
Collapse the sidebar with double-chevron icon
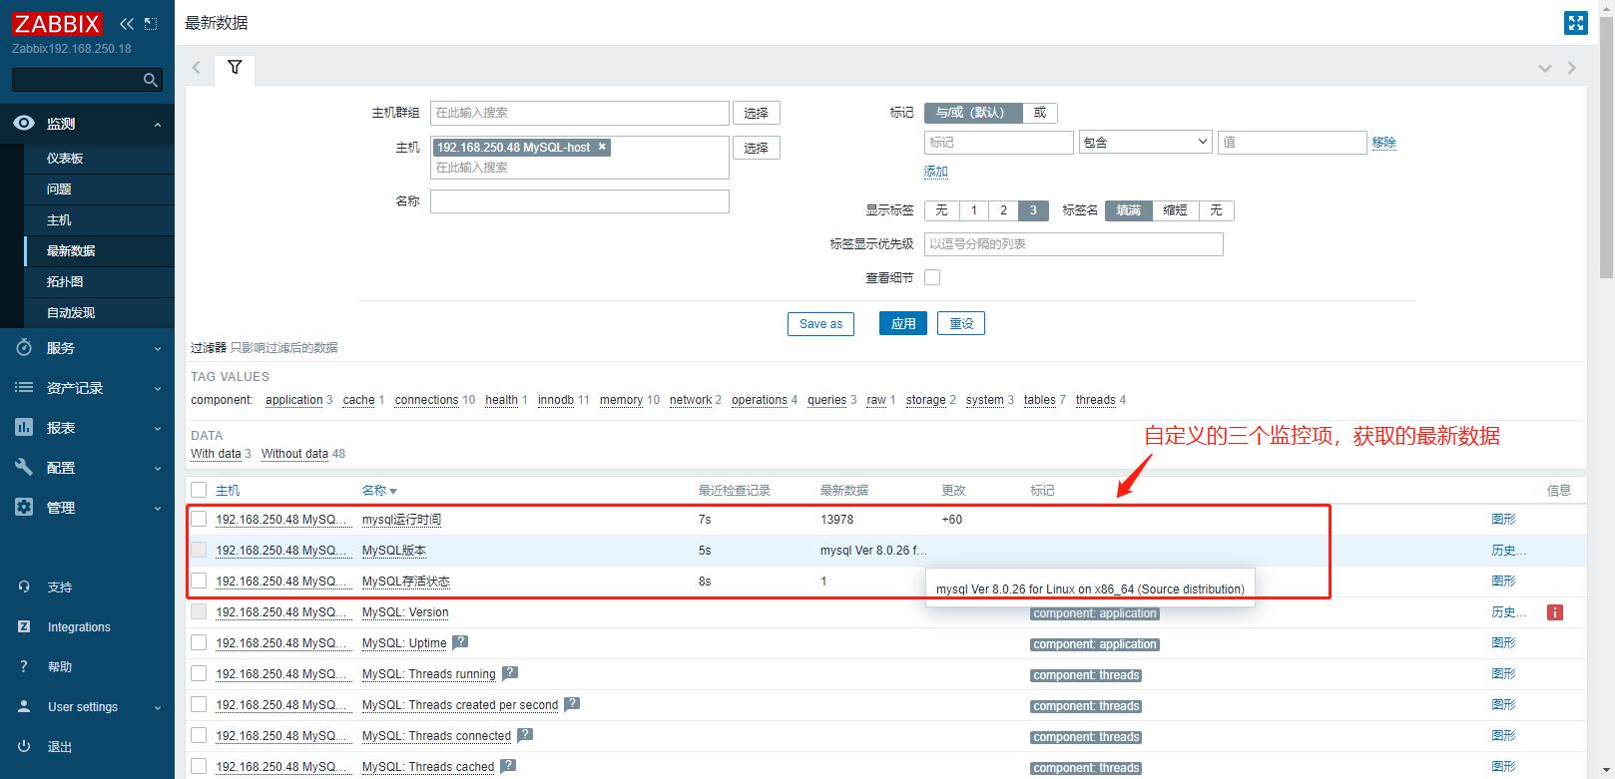click(x=126, y=24)
